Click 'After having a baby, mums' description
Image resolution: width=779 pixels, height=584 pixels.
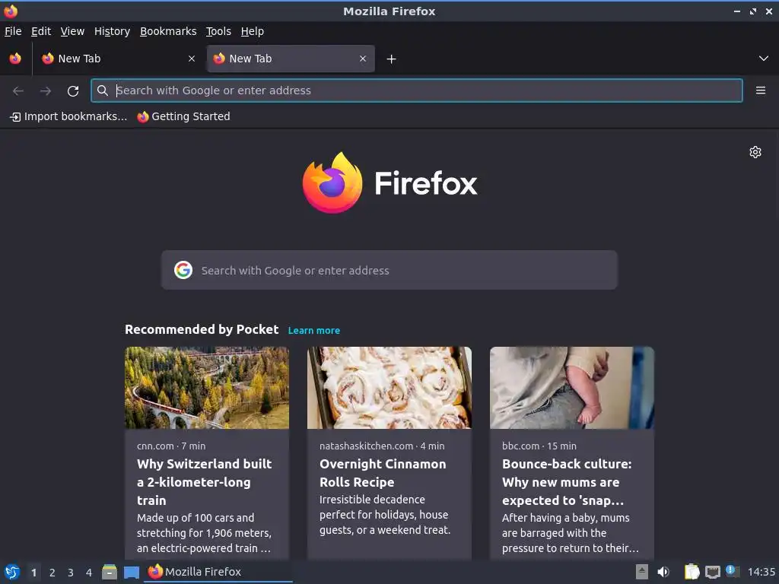click(571, 533)
